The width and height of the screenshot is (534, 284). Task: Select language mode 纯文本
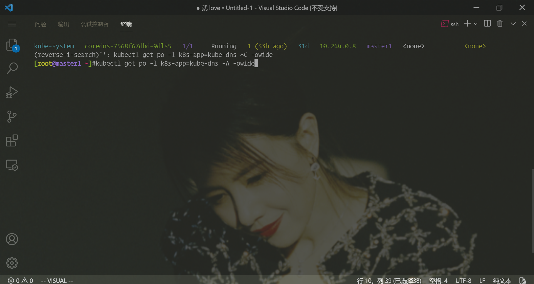pos(502,281)
